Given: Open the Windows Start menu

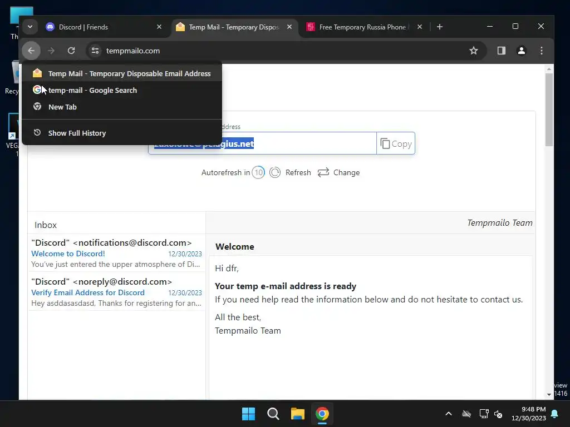Looking at the screenshot, I should point(249,414).
